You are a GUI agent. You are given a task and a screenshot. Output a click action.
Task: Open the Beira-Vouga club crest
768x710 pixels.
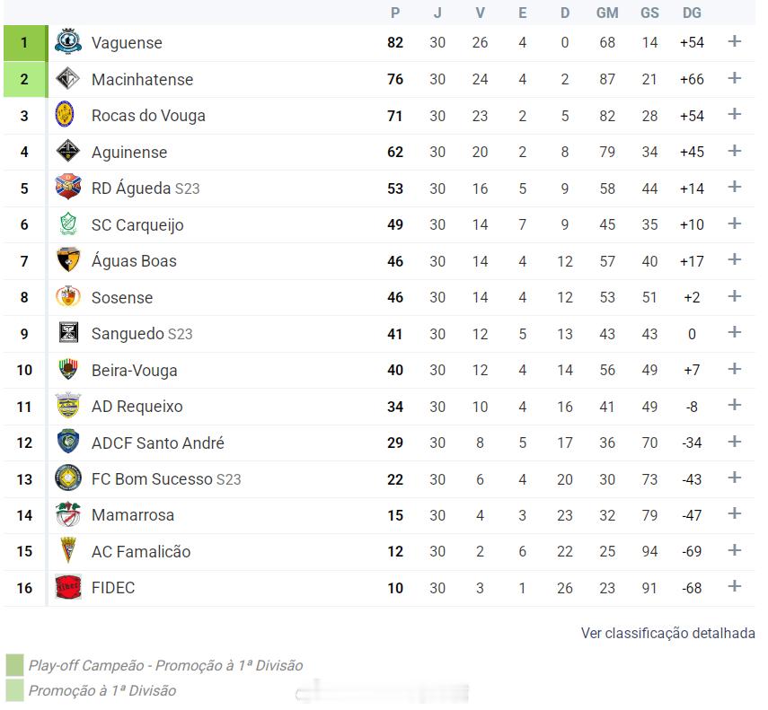pyautogui.click(x=68, y=370)
